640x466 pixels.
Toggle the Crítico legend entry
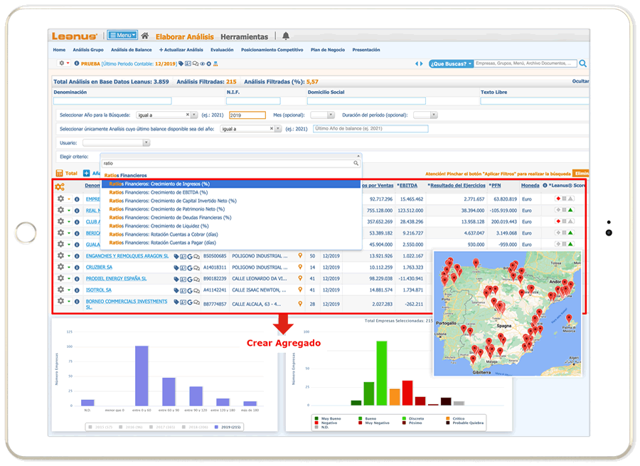tap(455, 418)
